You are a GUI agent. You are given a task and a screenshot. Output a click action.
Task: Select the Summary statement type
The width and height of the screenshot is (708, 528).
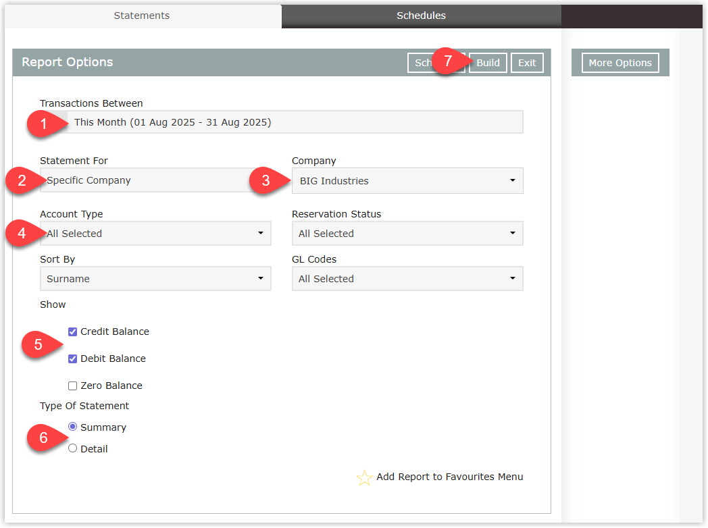[x=72, y=427]
